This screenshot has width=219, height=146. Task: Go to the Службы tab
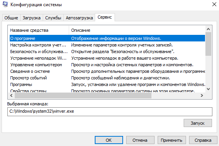(x=53, y=18)
